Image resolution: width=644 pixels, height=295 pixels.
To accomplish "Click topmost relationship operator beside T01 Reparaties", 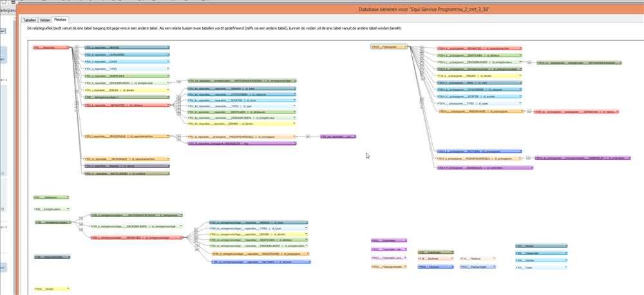I will pos(77,48).
